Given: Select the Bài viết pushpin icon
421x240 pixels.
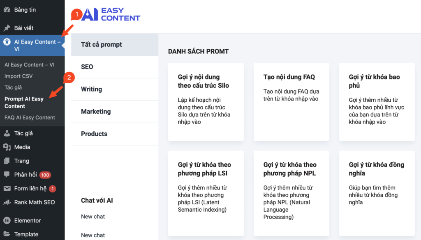Looking at the screenshot, I should [x=7, y=28].
